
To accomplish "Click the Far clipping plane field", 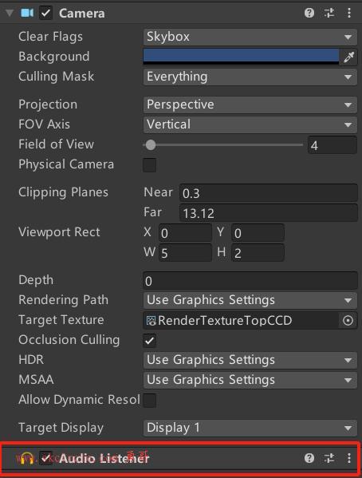I will tap(269, 213).
